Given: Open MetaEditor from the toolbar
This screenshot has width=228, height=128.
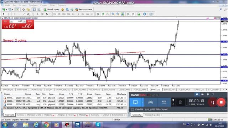Looking at the screenshot, I should coord(63,10).
